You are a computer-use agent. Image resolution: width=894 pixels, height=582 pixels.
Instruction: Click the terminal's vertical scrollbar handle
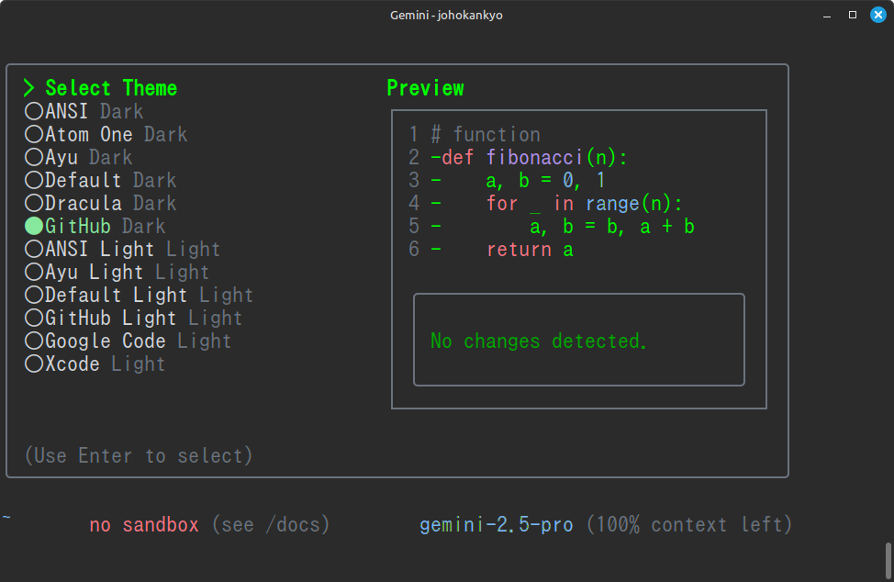pyautogui.click(x=888, y=558)
